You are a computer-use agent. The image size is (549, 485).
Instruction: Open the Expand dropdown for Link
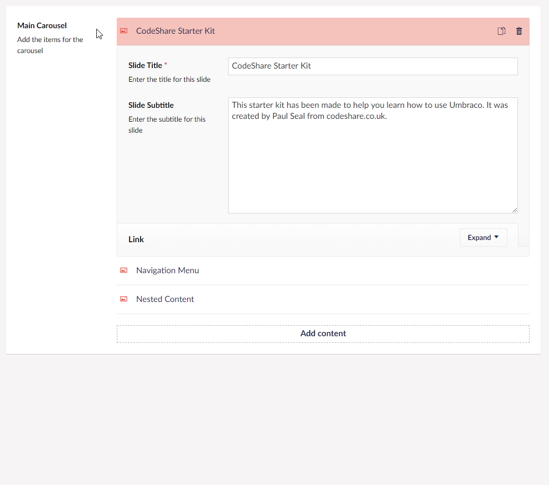click(x=483, y=238)
